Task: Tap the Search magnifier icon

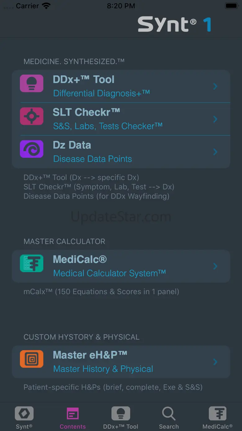Action: (169, 414)
